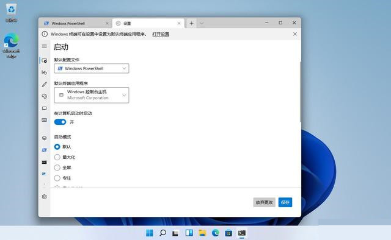Open the Rendering monitor sidebar icon

(x=45, y=108)
